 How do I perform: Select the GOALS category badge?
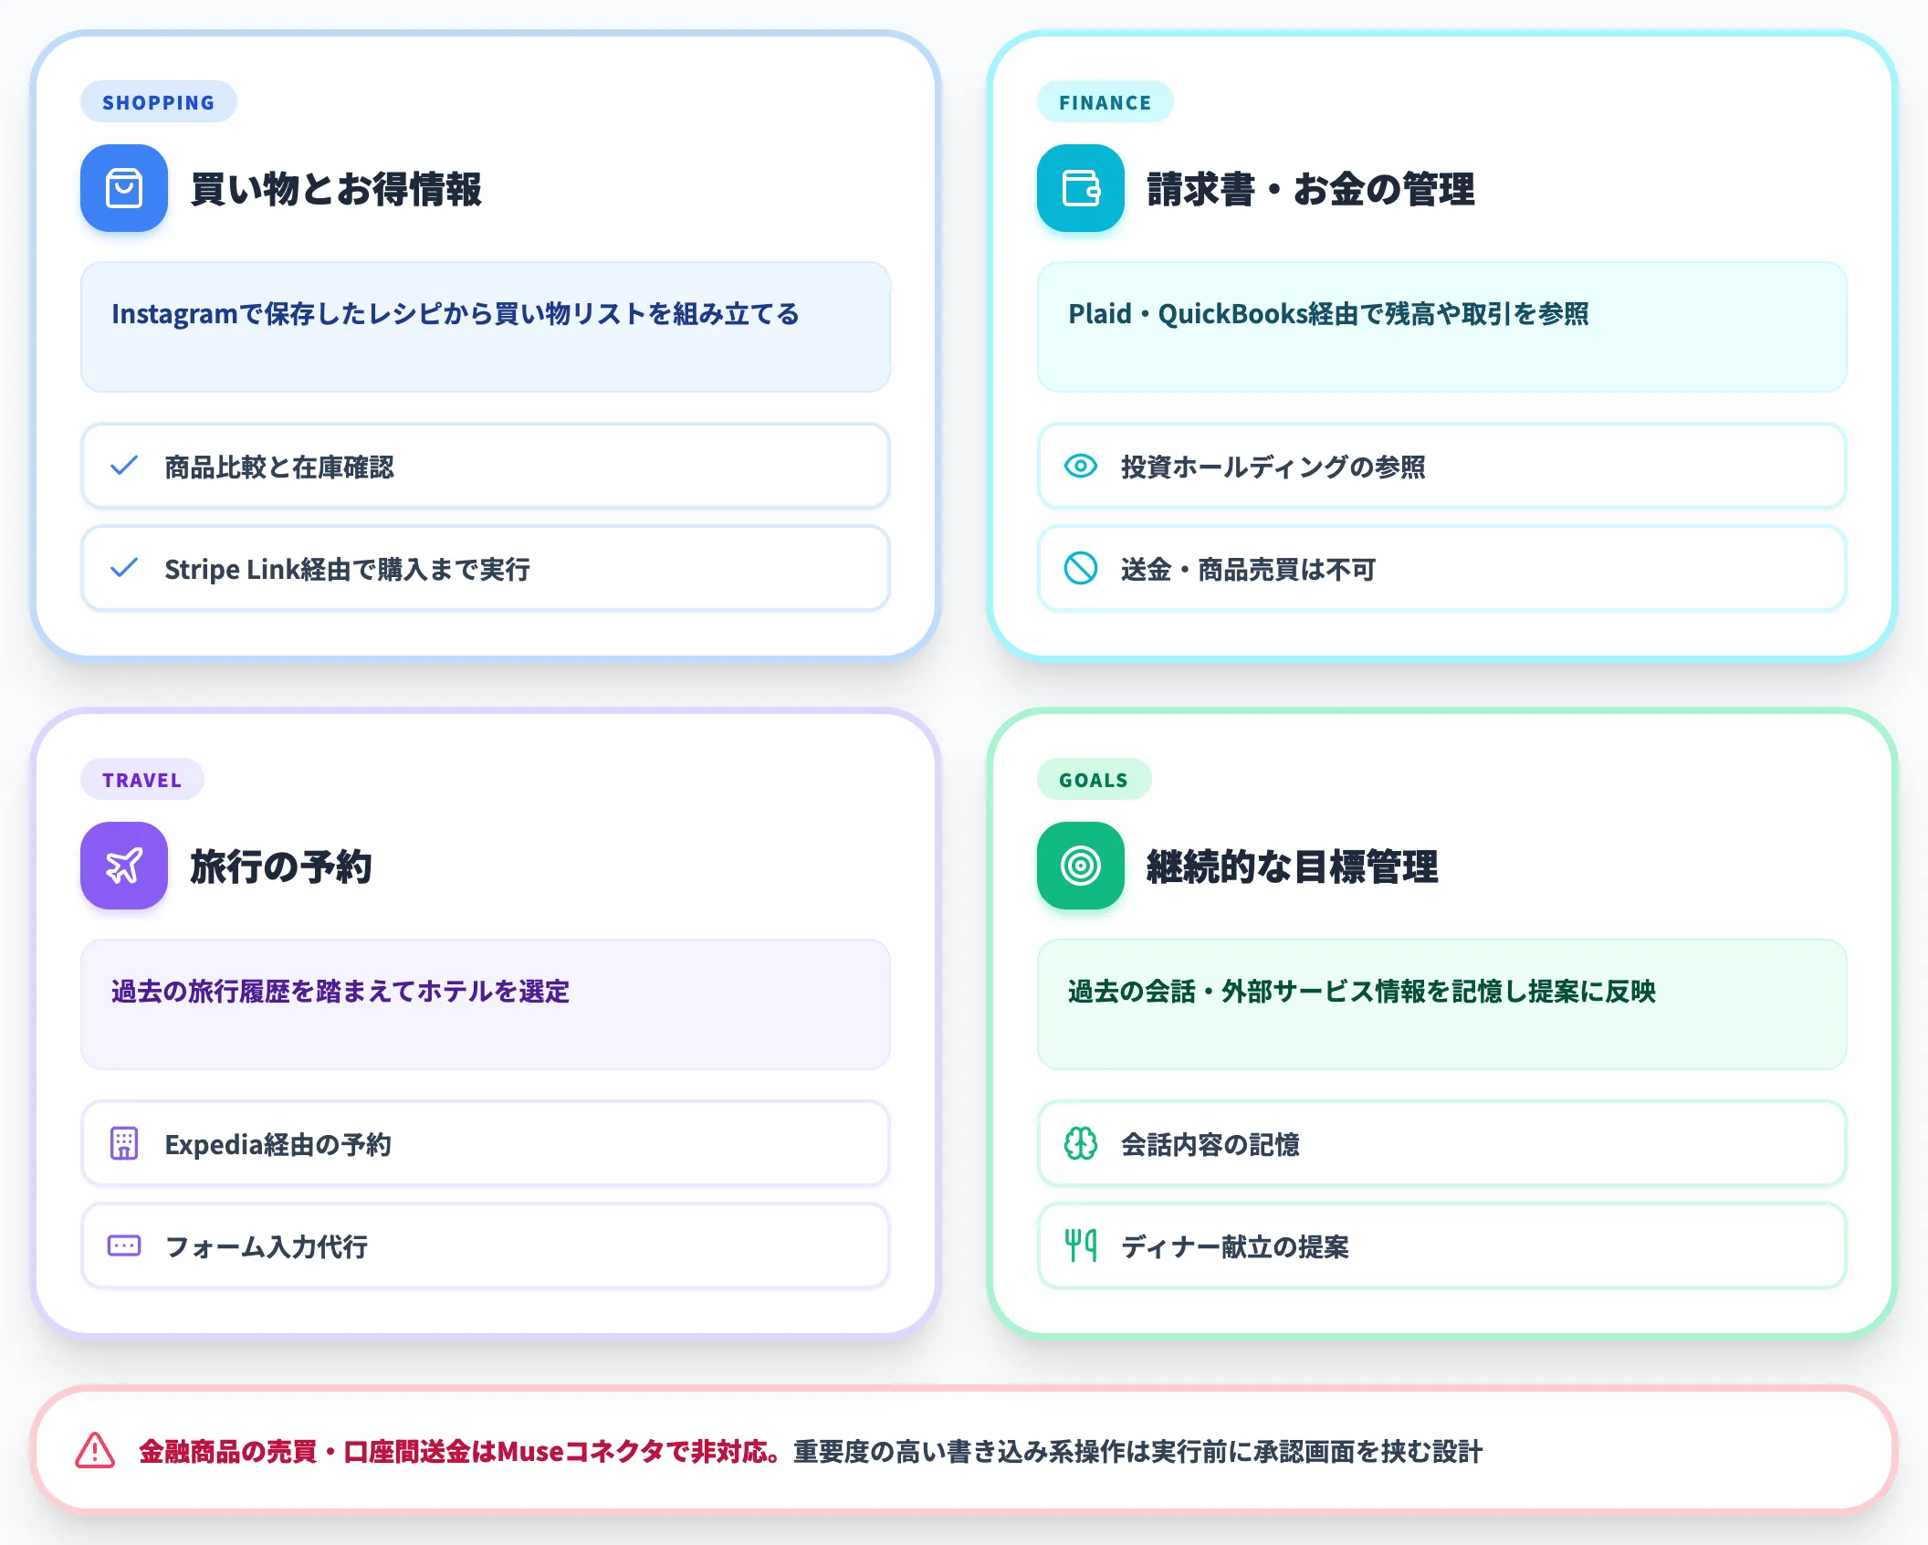(1095, 780)
